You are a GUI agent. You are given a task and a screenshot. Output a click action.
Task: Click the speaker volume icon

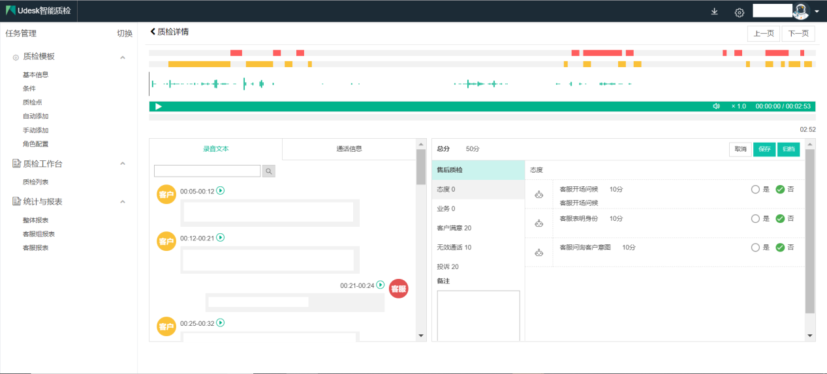716,106
